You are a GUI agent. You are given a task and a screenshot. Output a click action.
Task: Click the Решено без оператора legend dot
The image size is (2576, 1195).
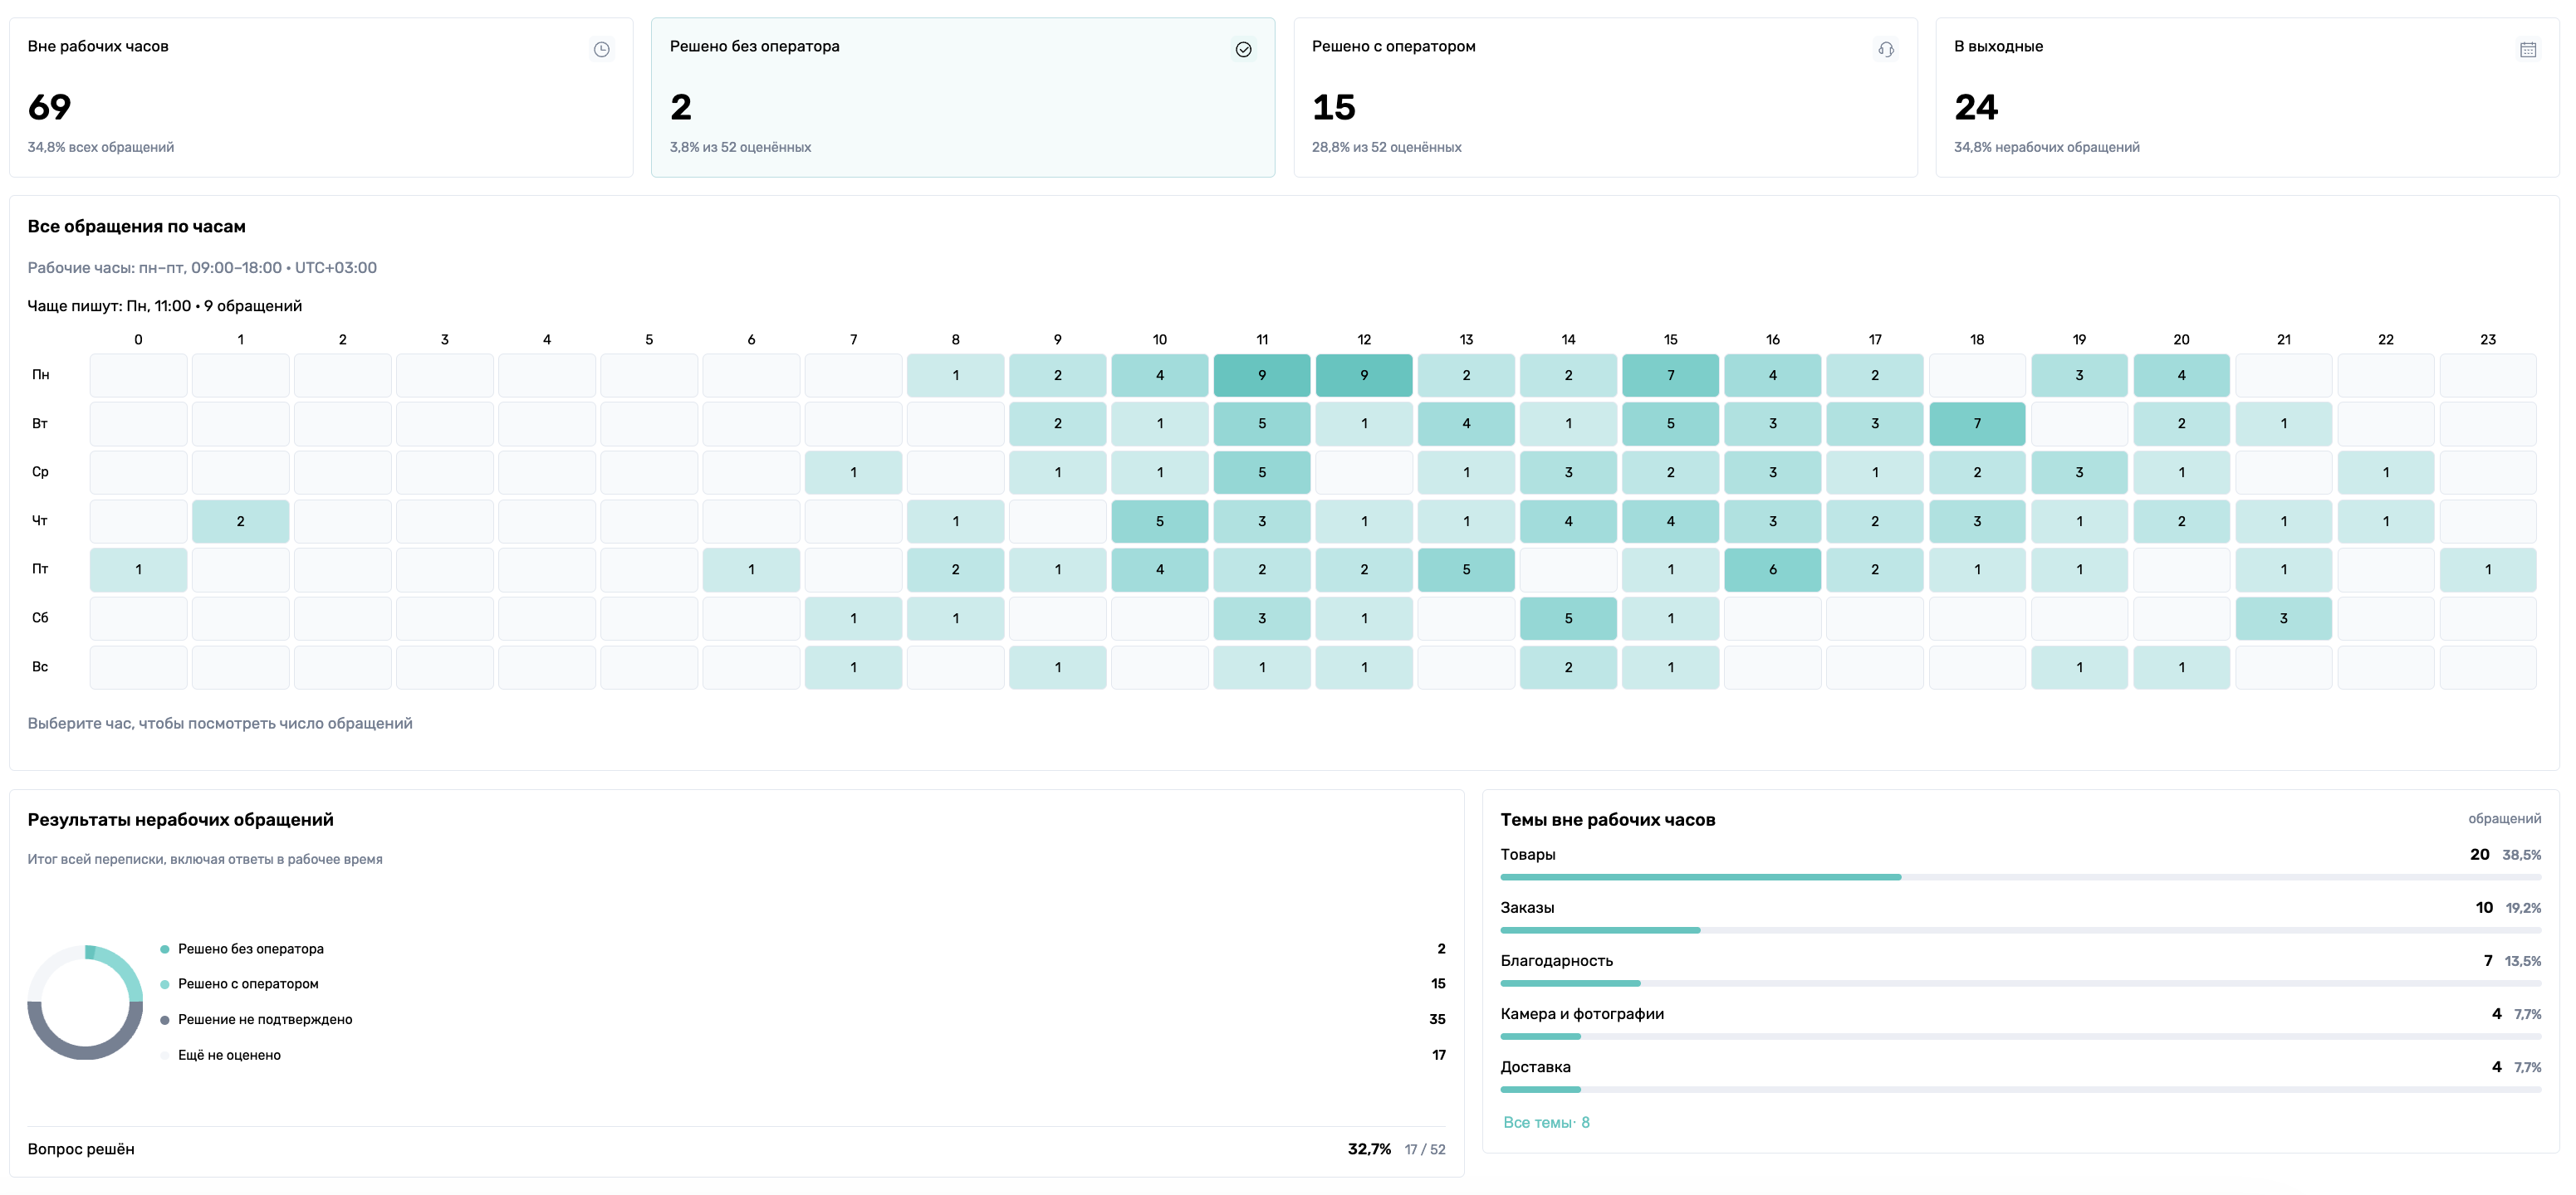point(165,949)
